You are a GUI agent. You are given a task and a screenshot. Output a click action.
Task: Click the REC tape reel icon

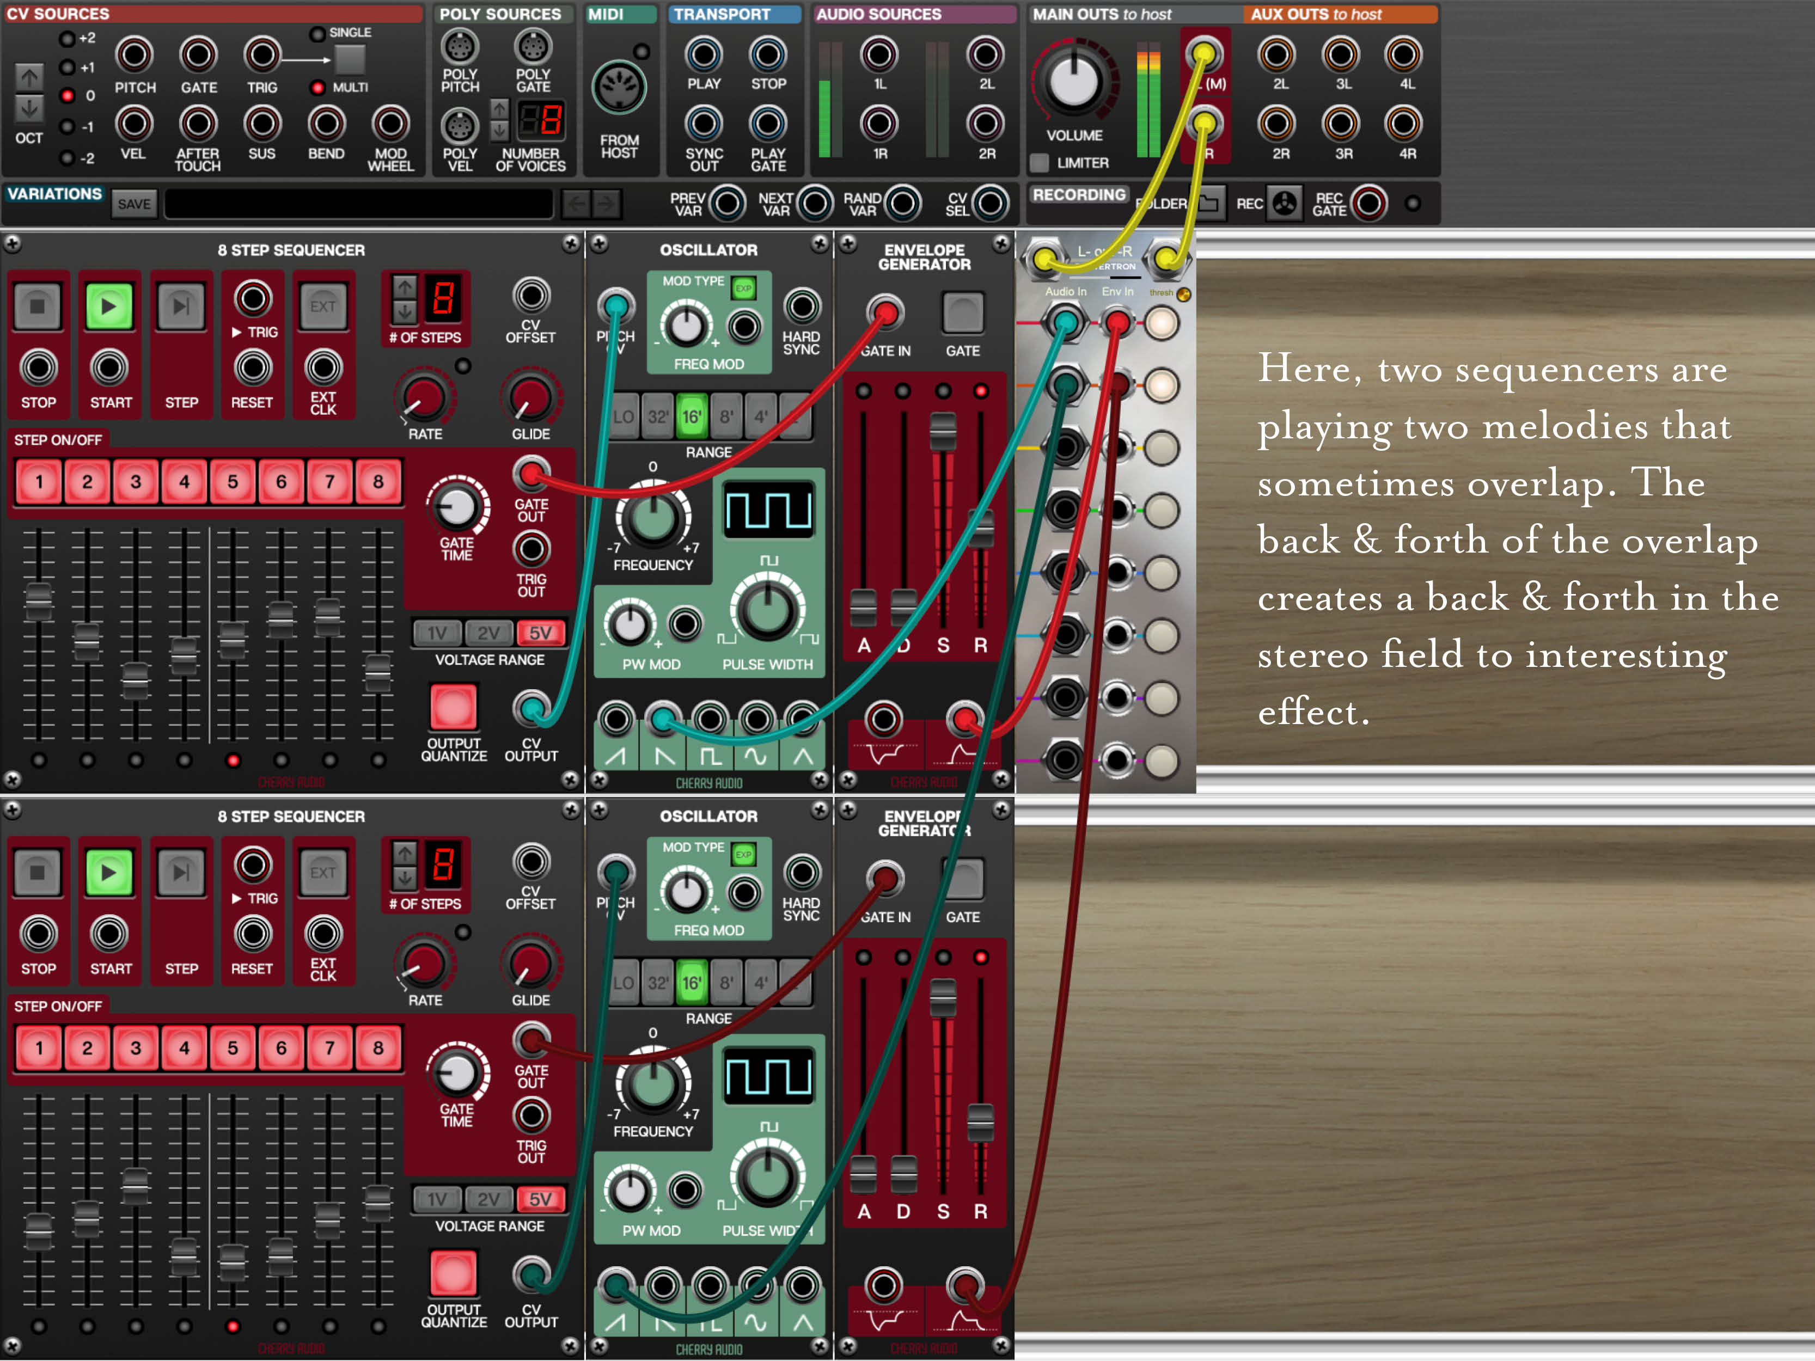1284,204
